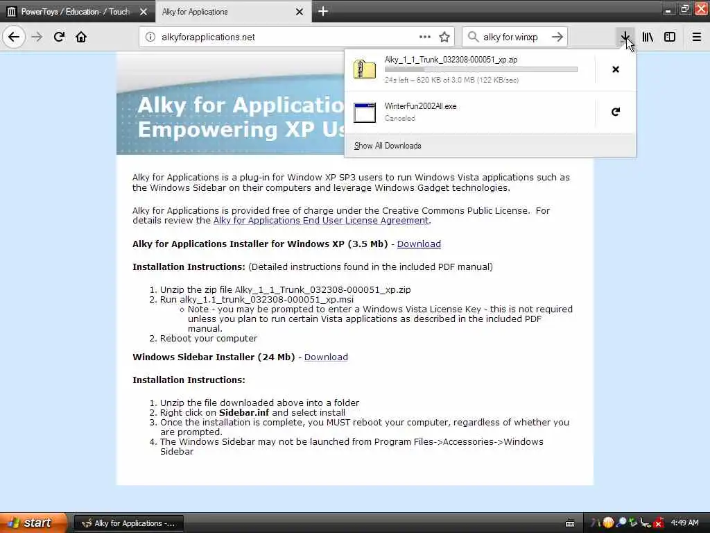The width and height of the screenshot is (710, 533).
Task: Click the Sidebar.inf bold text
Action: 244,412
